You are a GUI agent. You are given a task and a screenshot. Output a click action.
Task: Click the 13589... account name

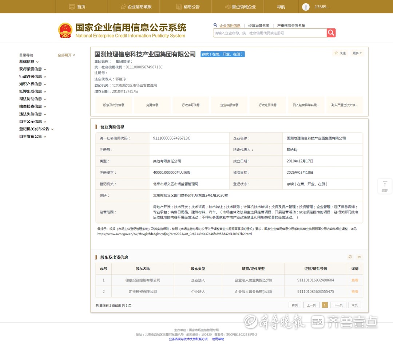click(x=322, y=7)
